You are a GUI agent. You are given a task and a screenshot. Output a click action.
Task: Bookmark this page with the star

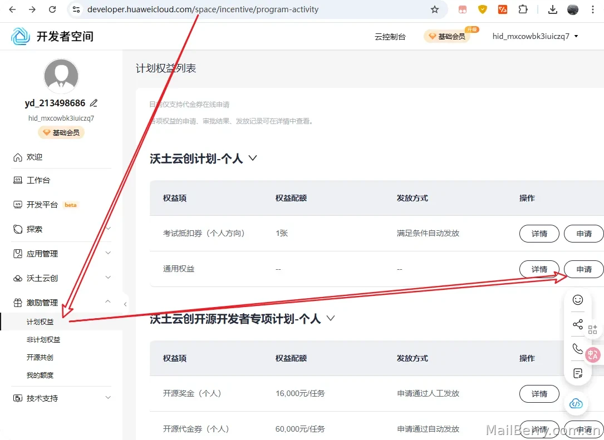point(435,9)
